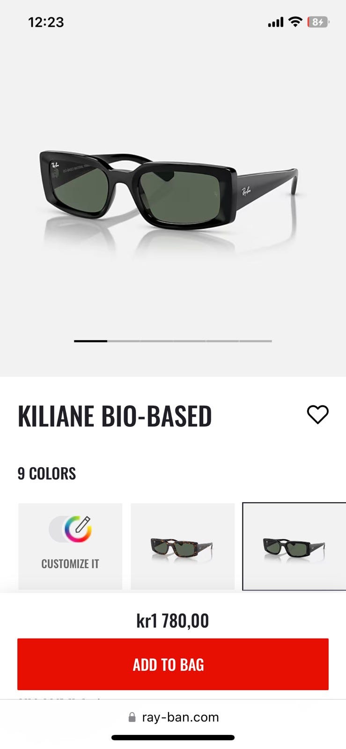Select the black frame color thumbnail

point(294,546)
